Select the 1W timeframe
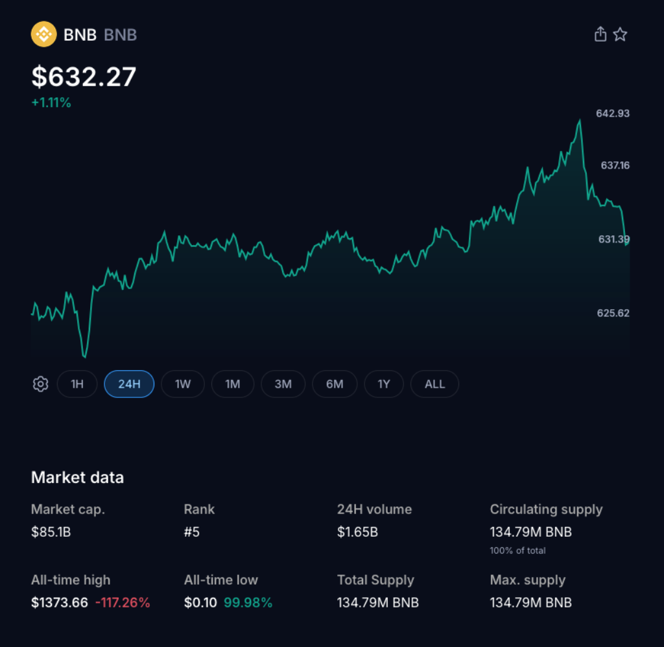 click(182, 384)
